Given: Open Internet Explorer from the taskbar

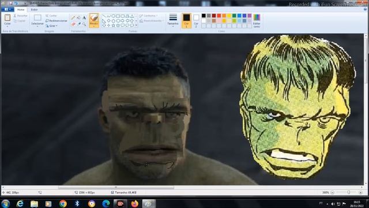Looking at the screenshot, I should [20, 203].
